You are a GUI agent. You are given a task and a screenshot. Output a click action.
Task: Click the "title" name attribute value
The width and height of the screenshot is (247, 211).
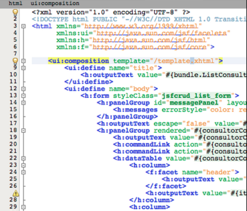click(143, 68)
